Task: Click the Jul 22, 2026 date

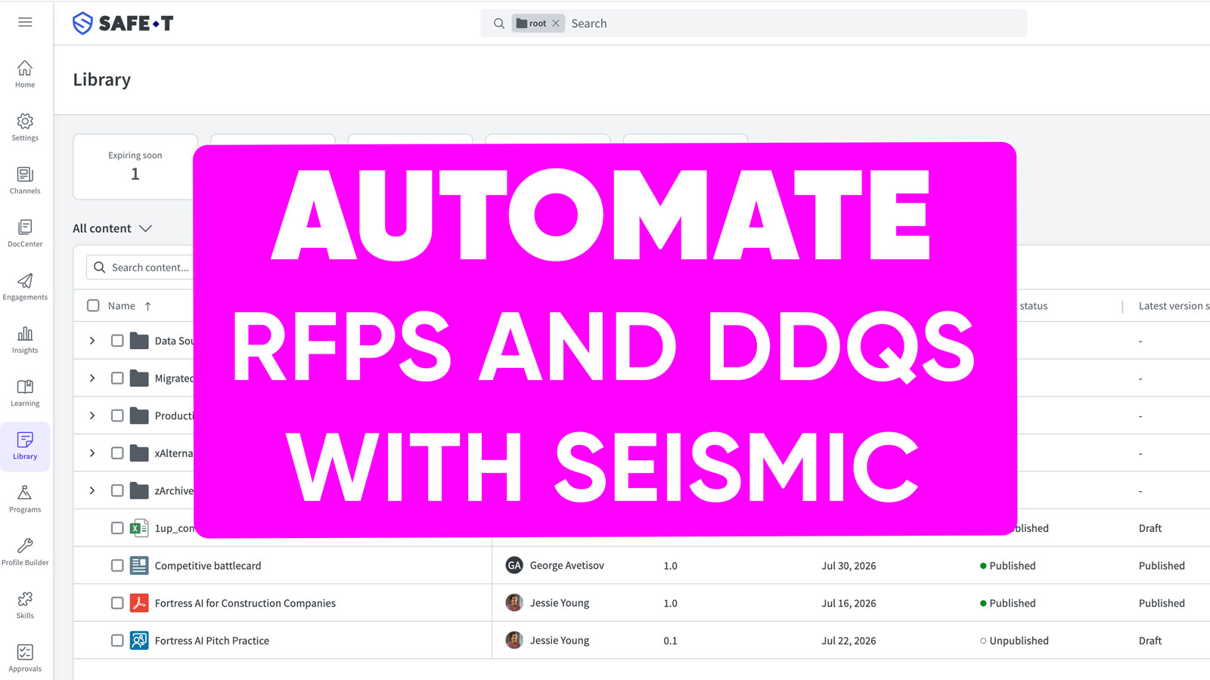Action: point(849,641)
